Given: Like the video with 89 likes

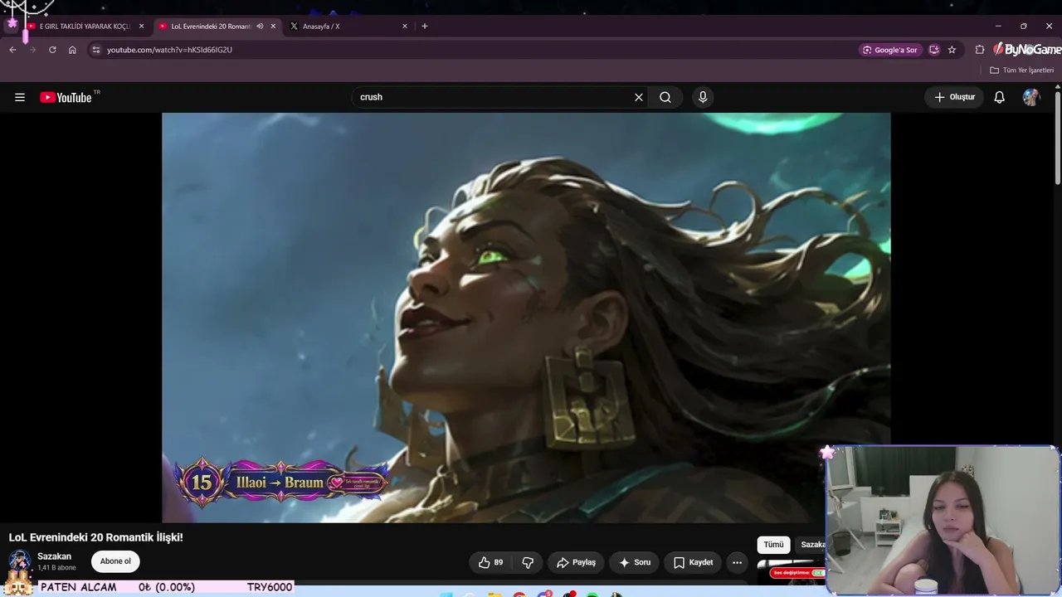Looking at the screenshot, I should (x=491, y=562).
